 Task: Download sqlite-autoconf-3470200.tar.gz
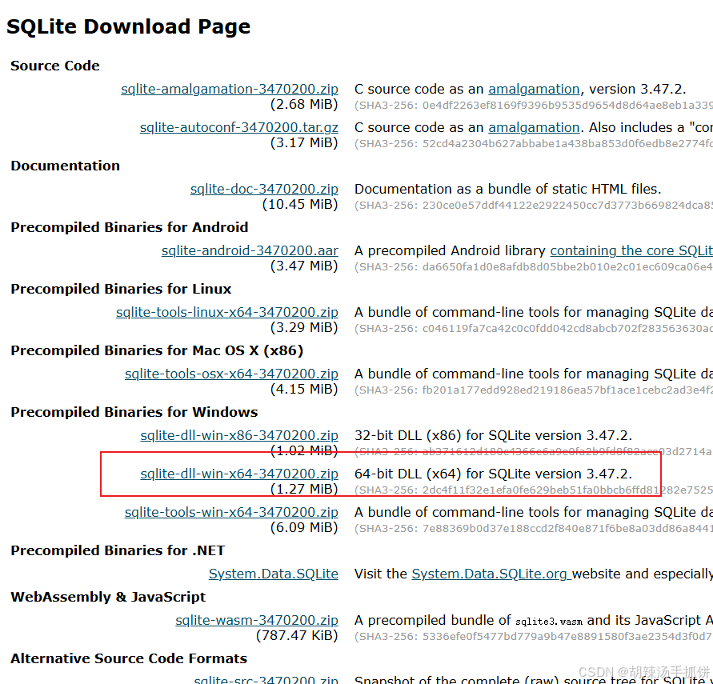coord(239,127)
